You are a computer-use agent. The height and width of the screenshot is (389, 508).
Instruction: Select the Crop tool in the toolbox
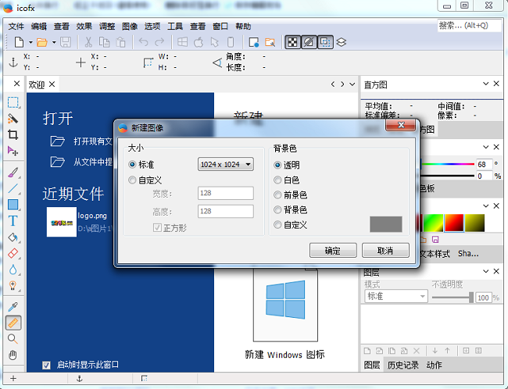pos(13,134)
